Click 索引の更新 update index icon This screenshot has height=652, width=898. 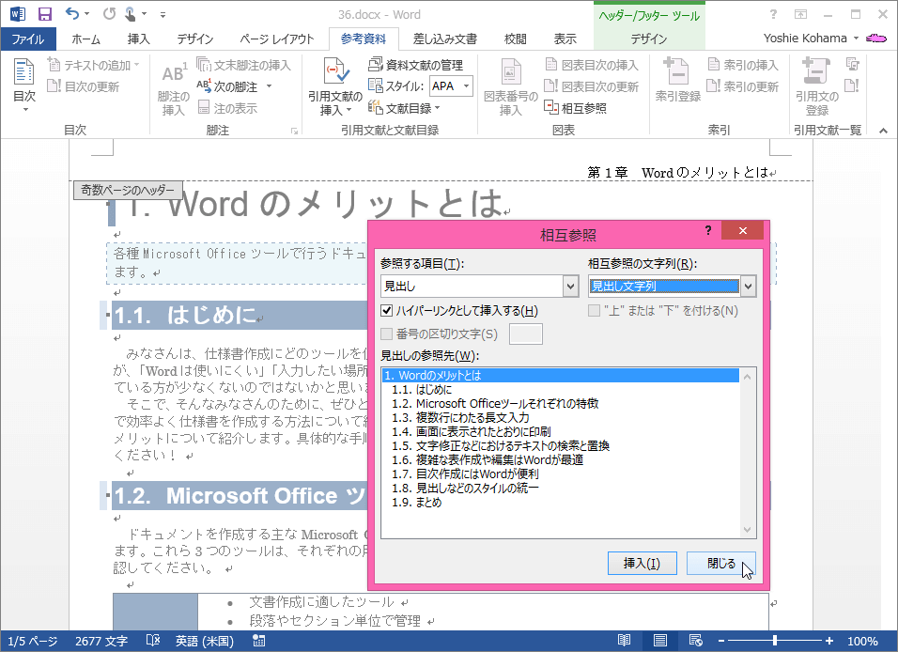(x=743, y=86)
